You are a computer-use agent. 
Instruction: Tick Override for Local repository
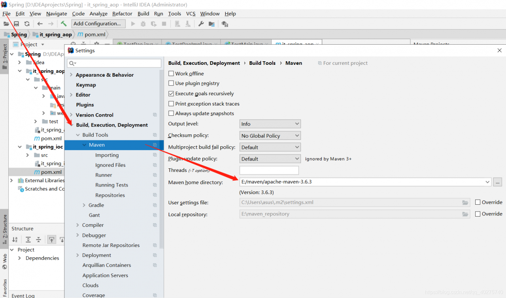pyautogui.click(x=478, y=214)
